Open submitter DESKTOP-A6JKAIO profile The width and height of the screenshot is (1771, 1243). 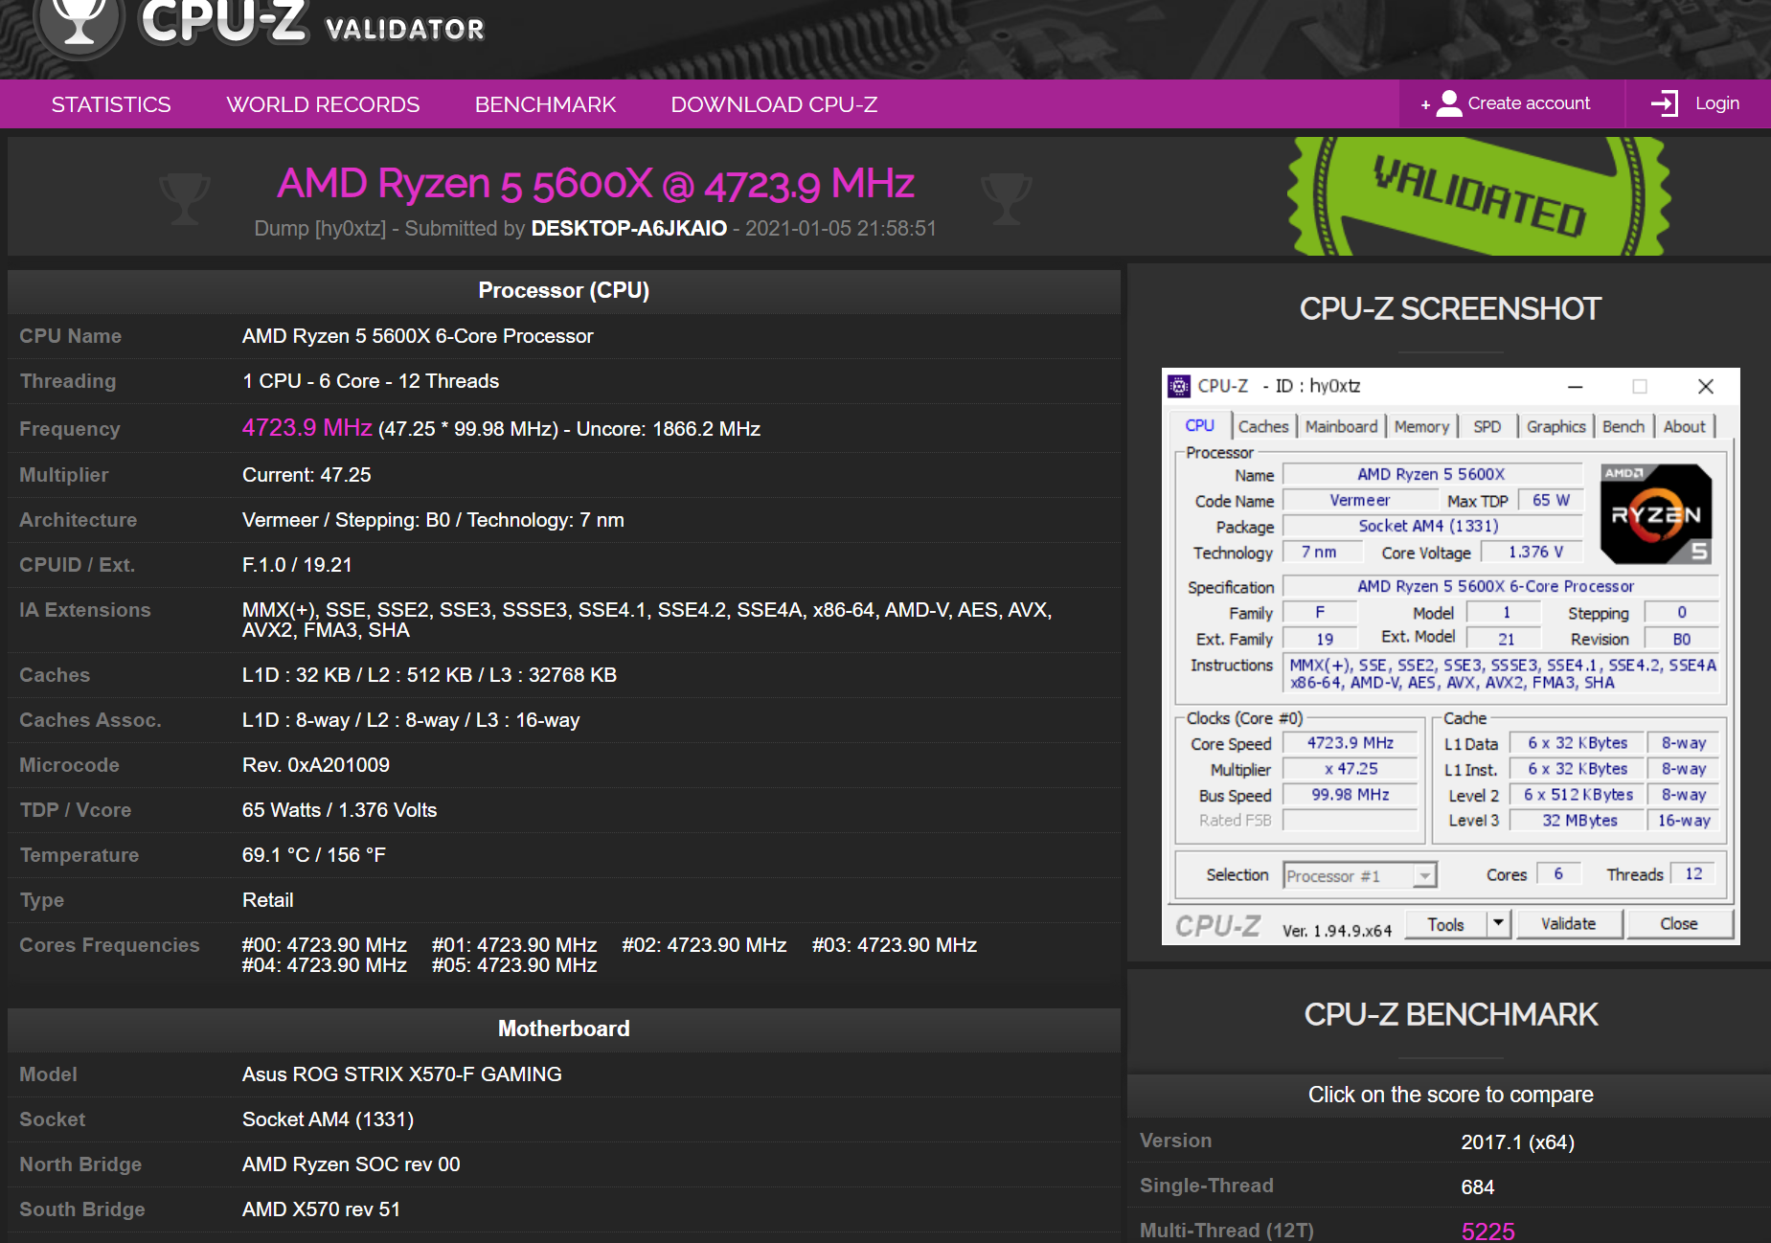tap(629, 228)
